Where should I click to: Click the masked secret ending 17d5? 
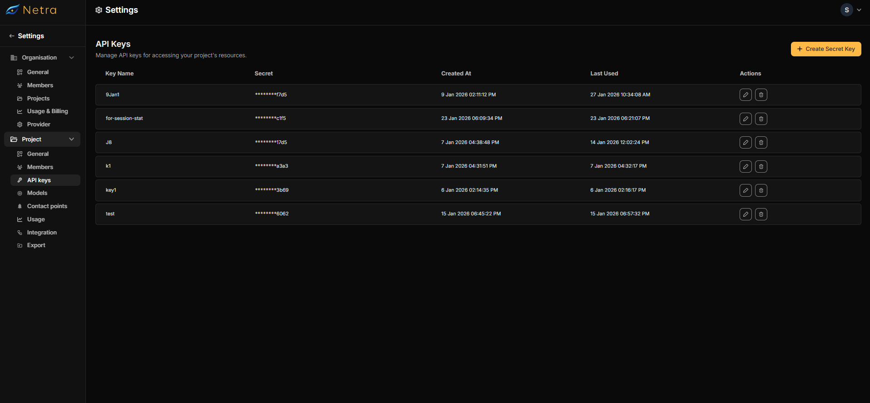(x=271, y=142)
